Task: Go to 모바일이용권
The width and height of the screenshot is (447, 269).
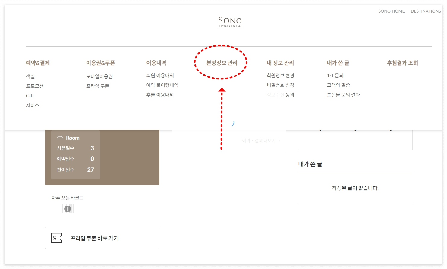Action: pos(99,76)
